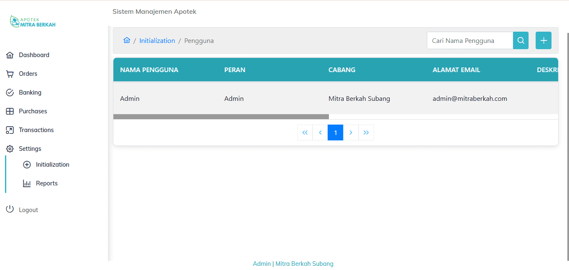This screenshot has width=569, height=270.
Task: Click the Logout power icon
Action: click(x=10, y=210)
